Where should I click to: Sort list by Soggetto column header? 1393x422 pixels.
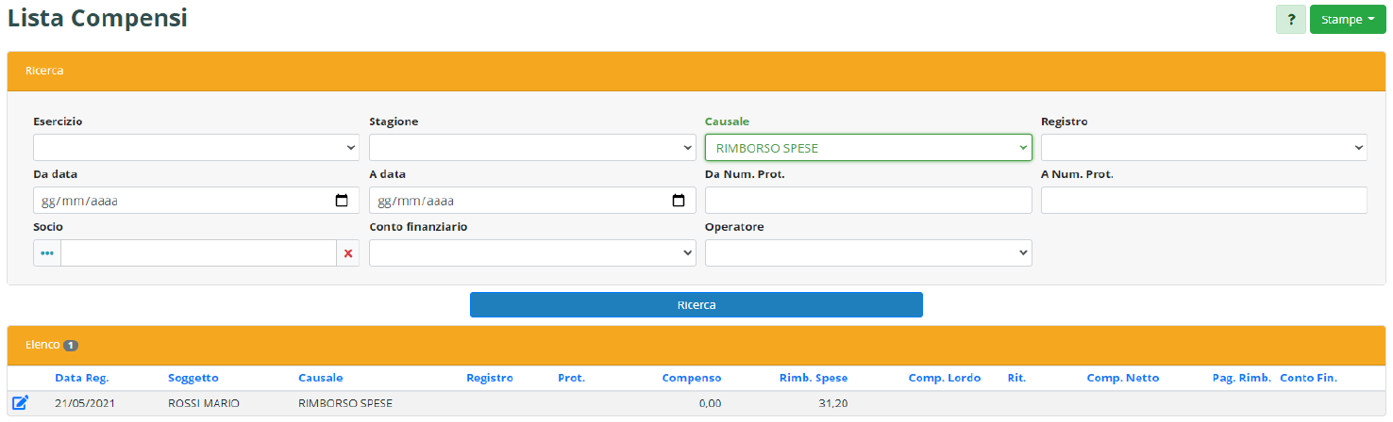pos(193,378)
